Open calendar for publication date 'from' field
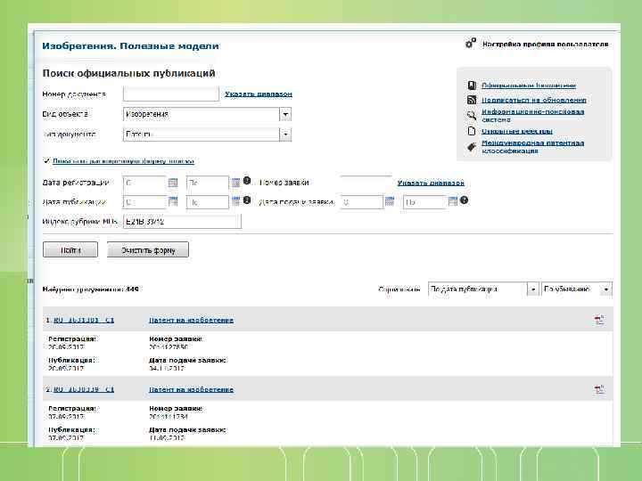642x481 pixels. tap(173, 201)
